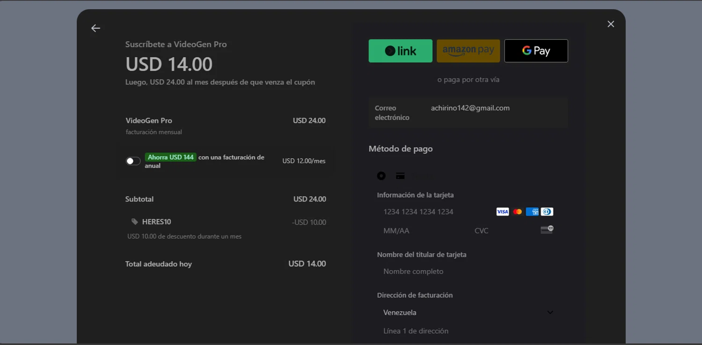
Task: Select the radio option in Método de pago
Action: pyautogui.click(x=381, y=176)
